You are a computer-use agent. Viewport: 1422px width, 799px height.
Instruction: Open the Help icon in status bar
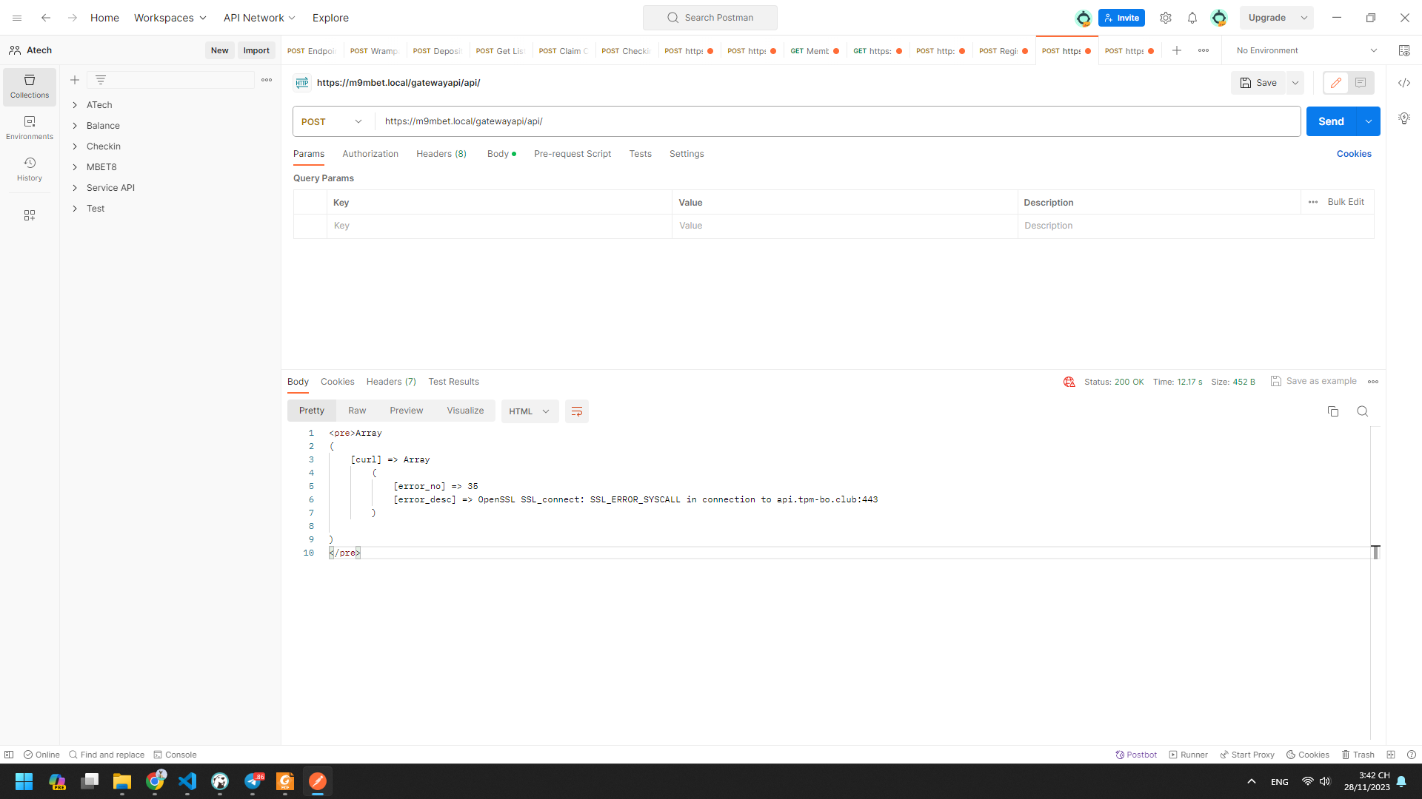click(x=1412, y=755)
